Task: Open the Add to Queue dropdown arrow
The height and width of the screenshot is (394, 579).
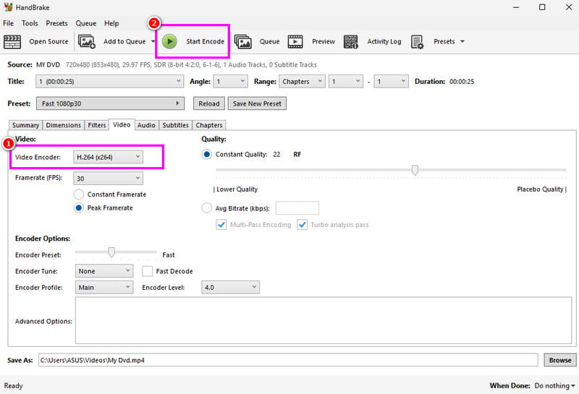Action: click(153, 42)
